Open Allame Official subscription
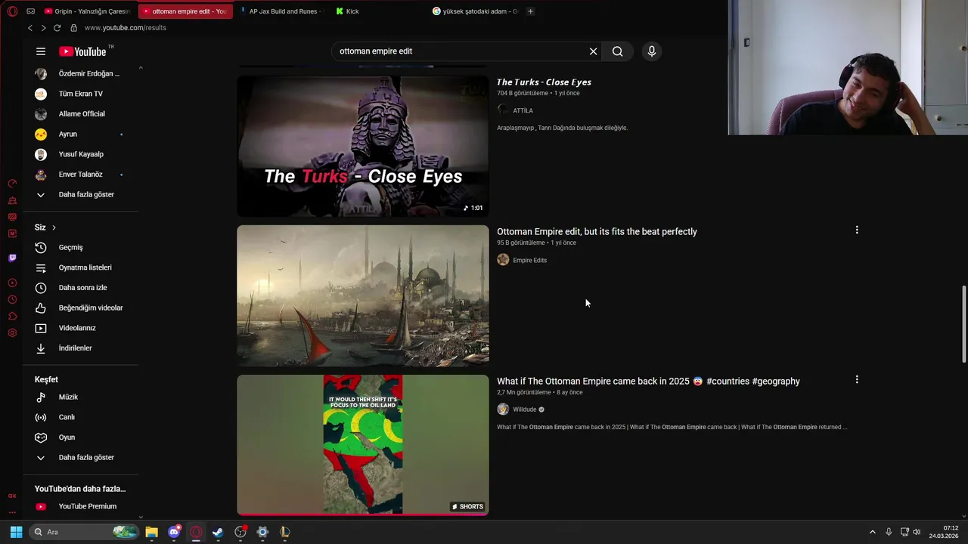968x544 pixels. click(x=81, y=114)
